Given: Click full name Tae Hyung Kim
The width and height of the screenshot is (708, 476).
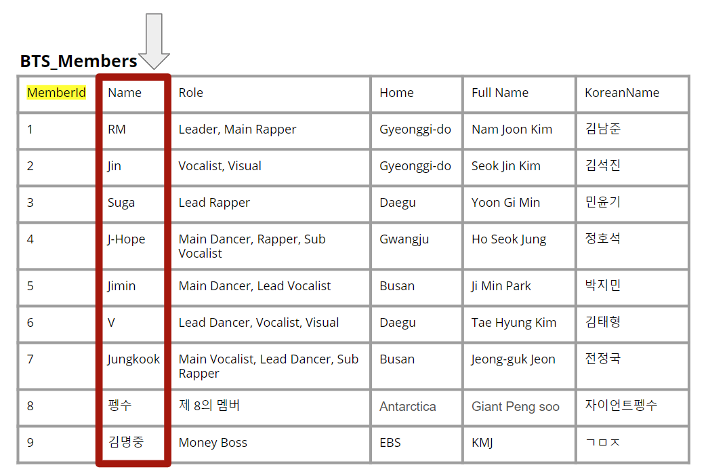Looking at the screenshot, I should point(514,323).
